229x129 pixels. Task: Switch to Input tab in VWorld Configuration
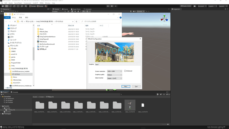97,64
